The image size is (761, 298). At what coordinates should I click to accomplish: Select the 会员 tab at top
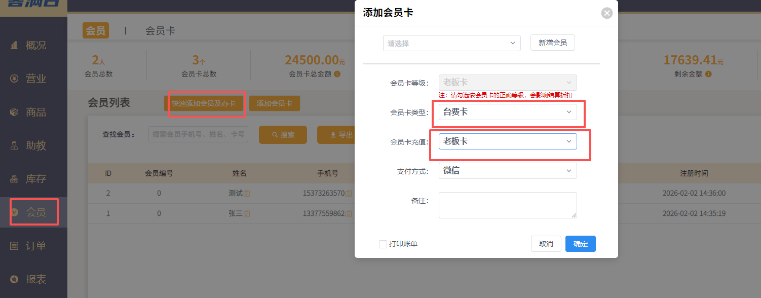(x=95, y=30)
